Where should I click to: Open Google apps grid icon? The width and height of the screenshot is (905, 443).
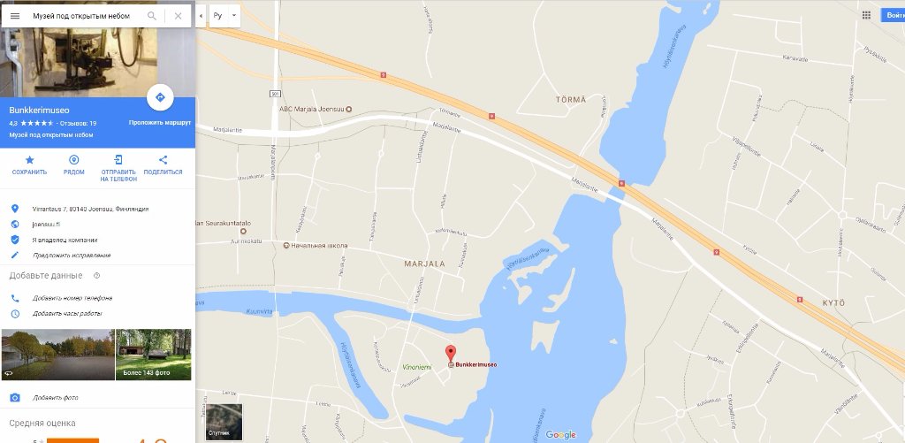(866, 15)
